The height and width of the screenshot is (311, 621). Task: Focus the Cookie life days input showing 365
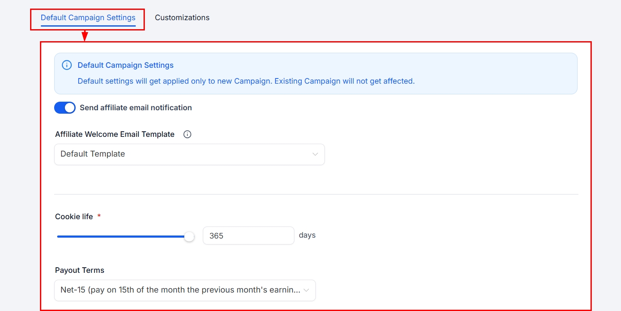coord(248,236)
